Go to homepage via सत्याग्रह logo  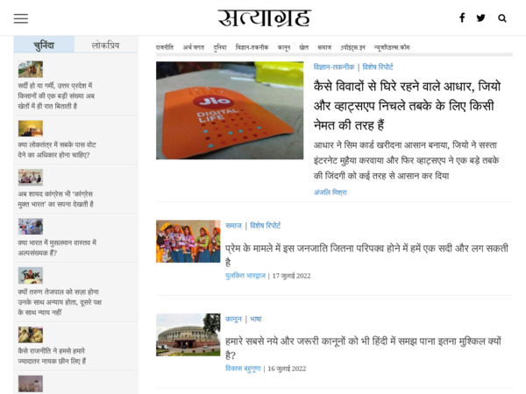point(265,18)
